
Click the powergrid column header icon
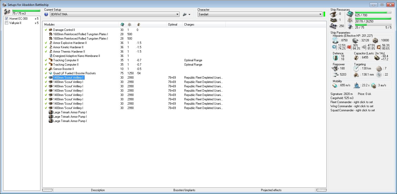[x=129, y=25]
